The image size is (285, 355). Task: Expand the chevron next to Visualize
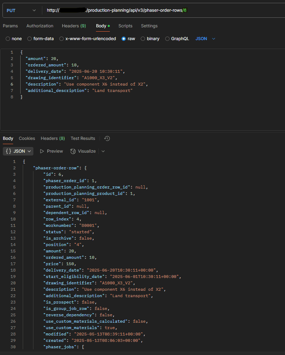[x=103, y=151]
